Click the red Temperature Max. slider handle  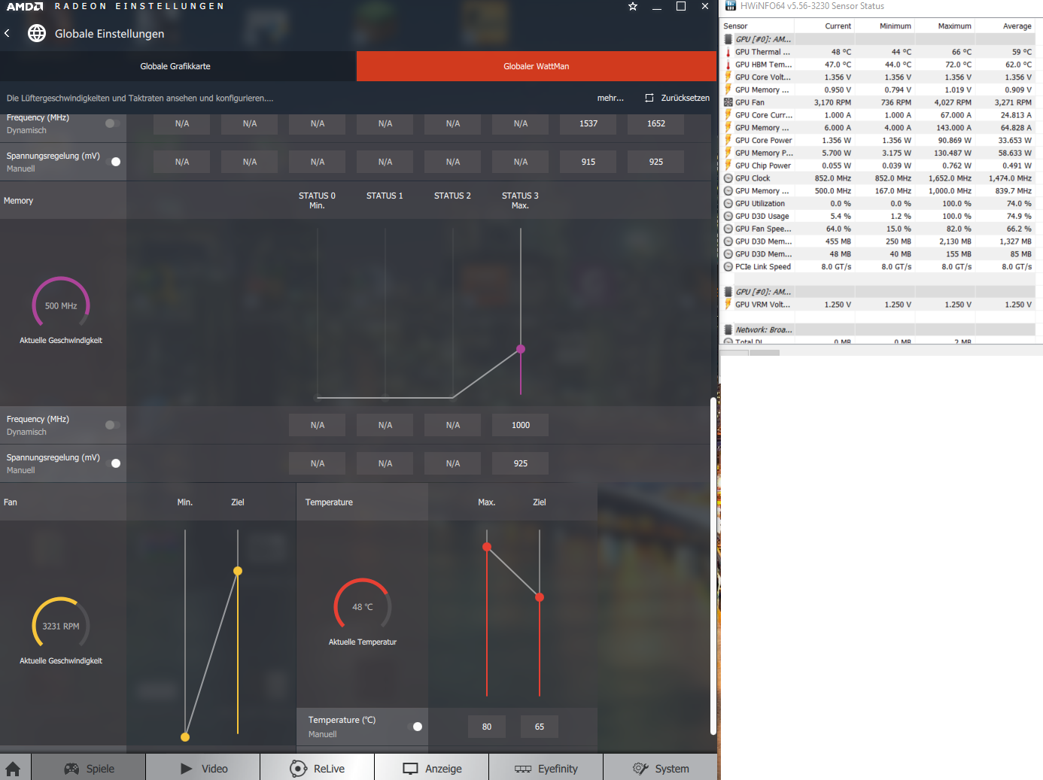(487, 547)
